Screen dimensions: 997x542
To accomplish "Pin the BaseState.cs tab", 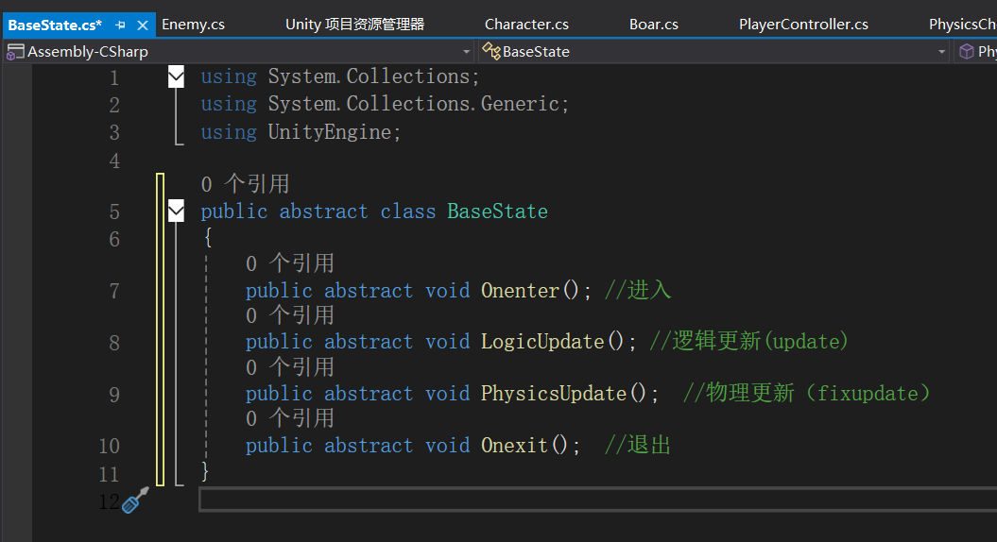I will coord(121,25).
